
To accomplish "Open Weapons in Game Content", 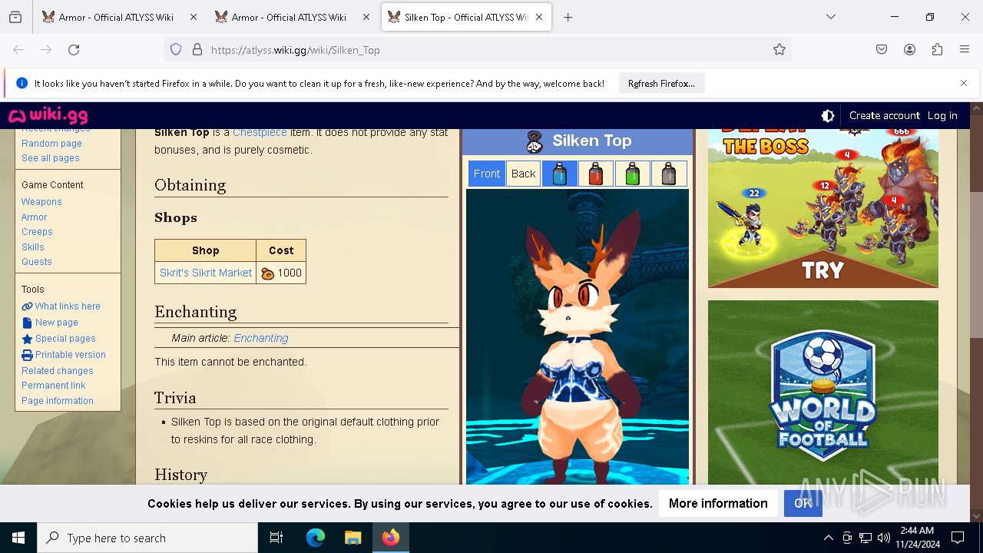I will [x=41, y=202].
